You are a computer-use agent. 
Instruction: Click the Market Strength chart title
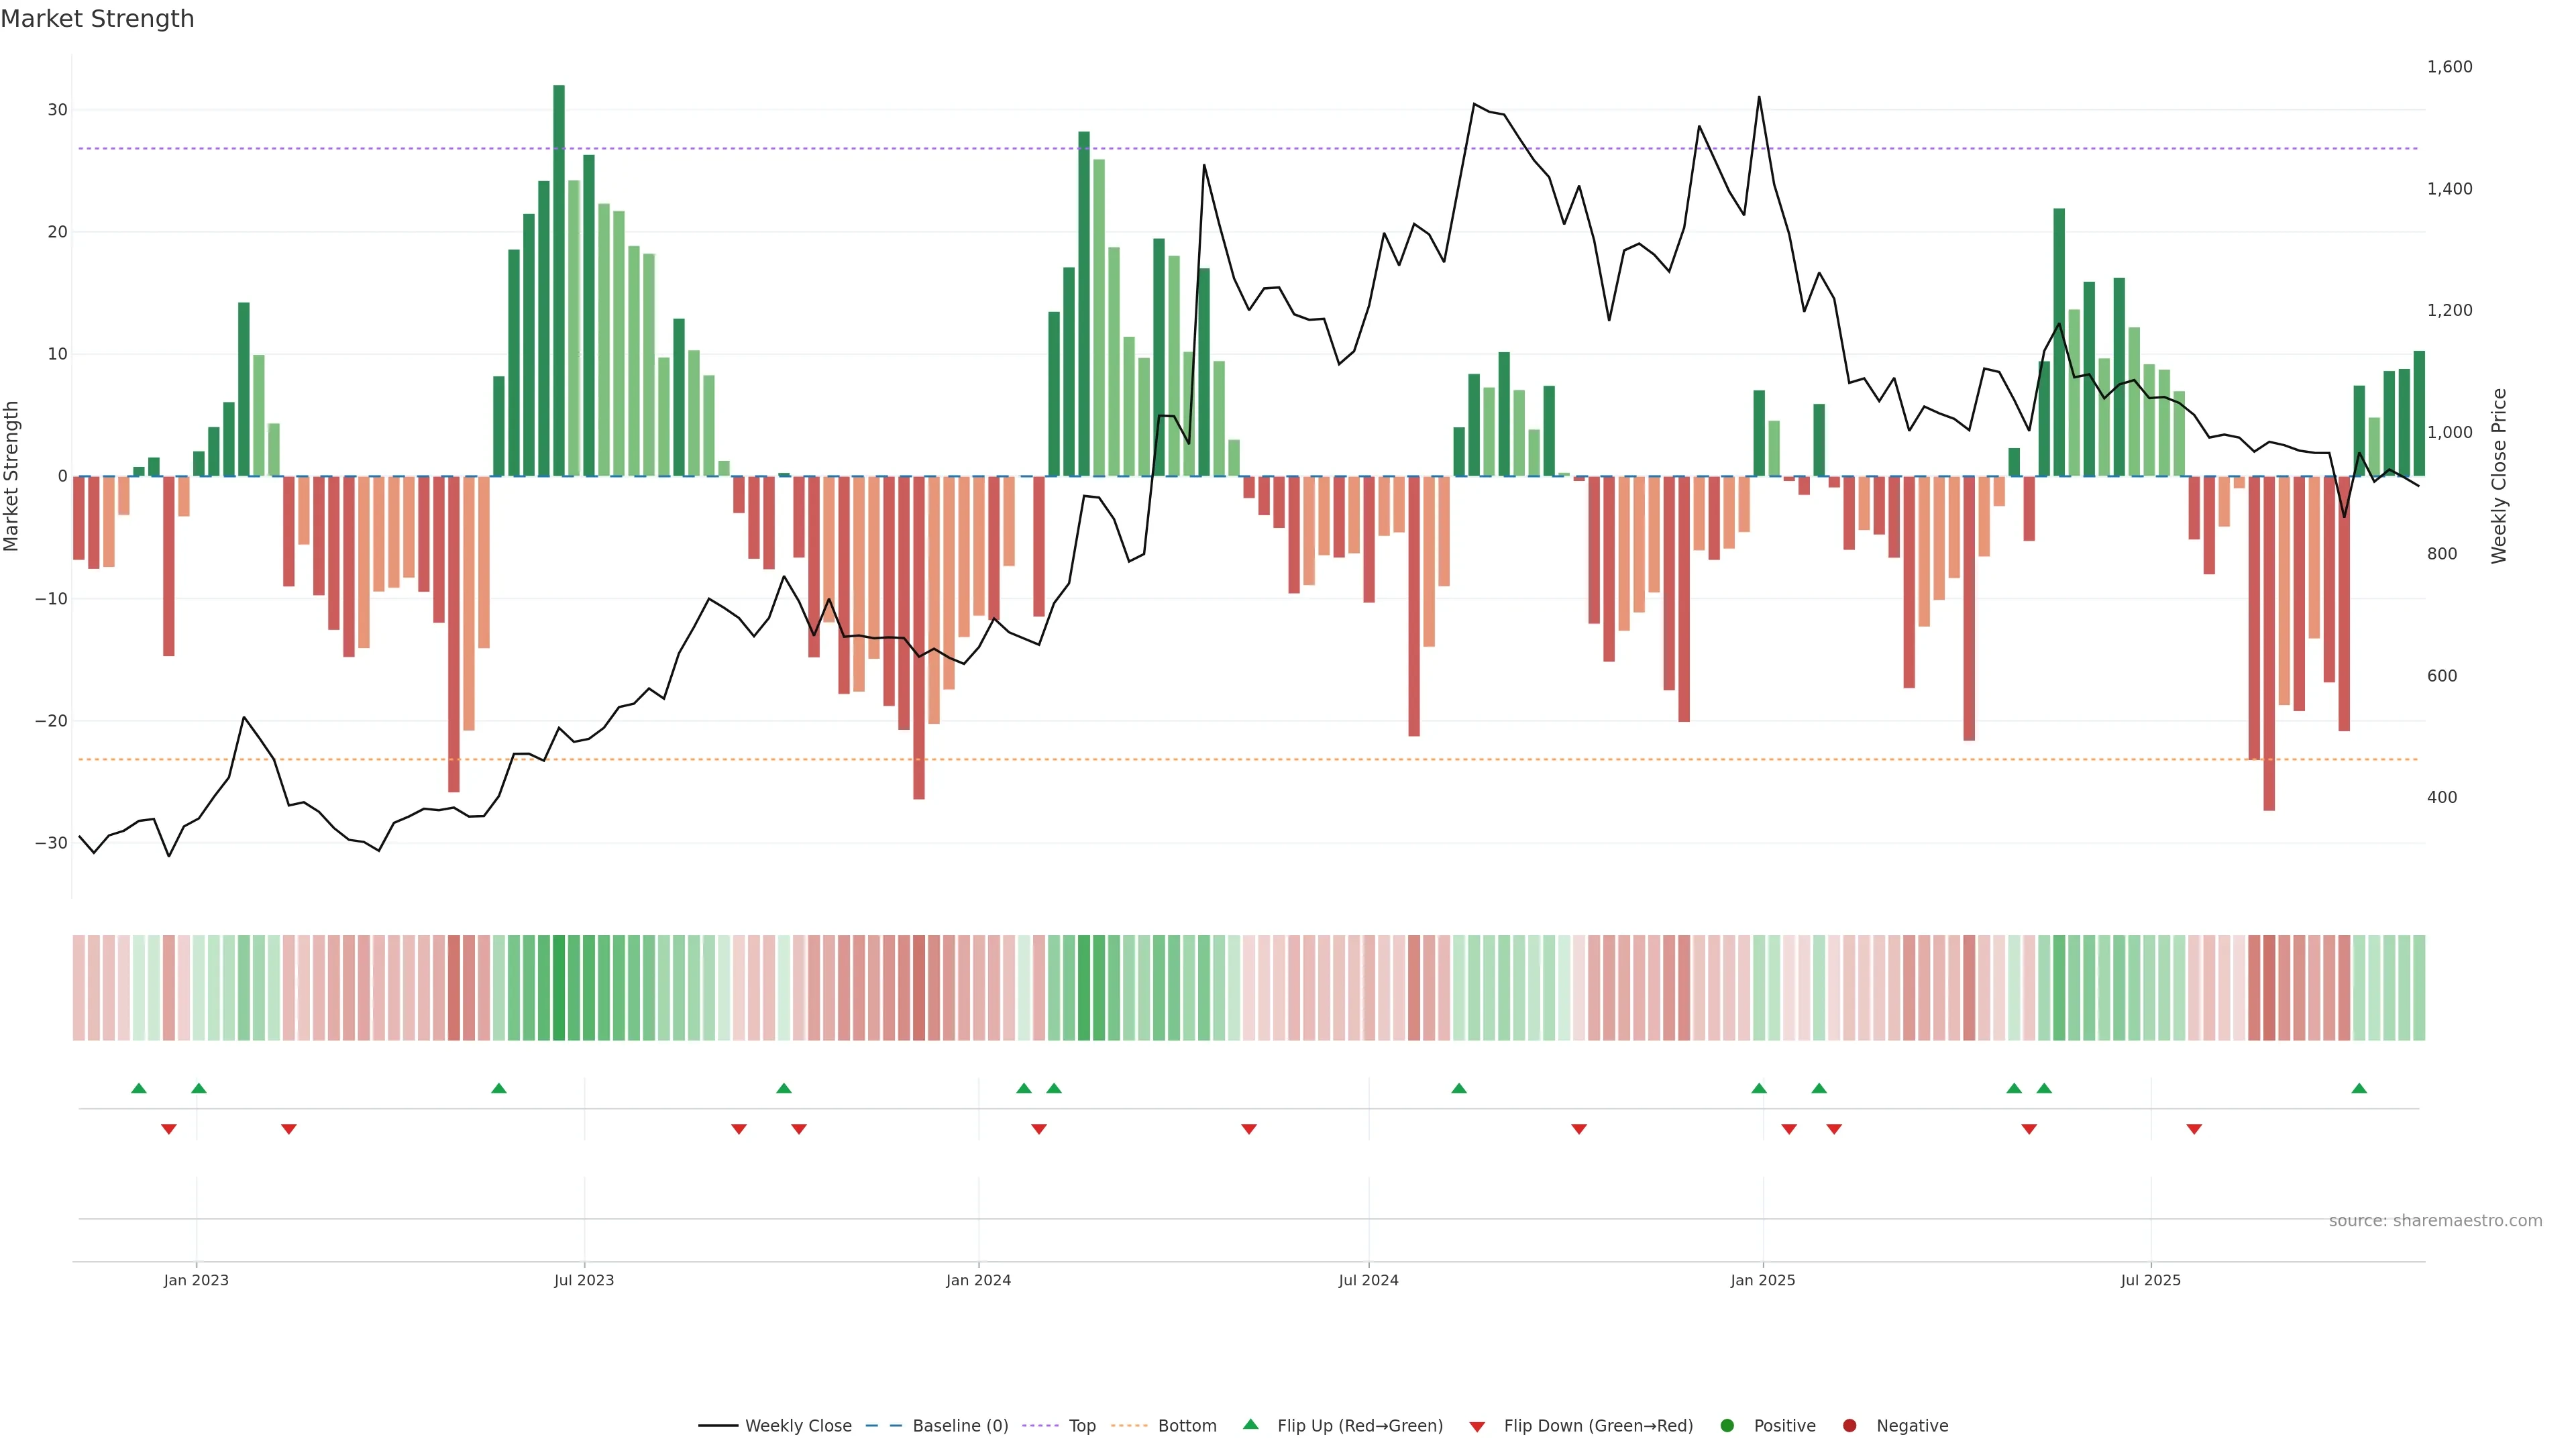[x=97, y=19]
